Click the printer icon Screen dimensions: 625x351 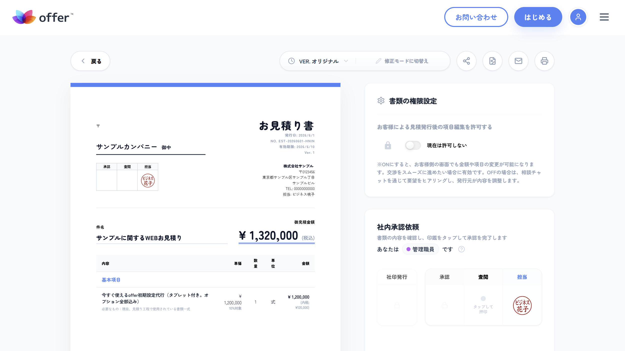click(544, 61)
